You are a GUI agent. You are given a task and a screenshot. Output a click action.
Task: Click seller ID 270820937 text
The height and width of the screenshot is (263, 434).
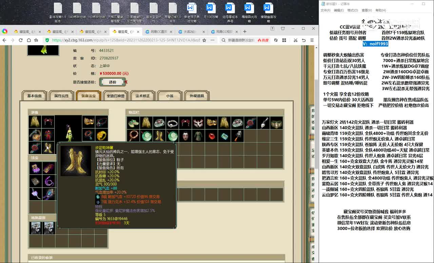point(109,58)
